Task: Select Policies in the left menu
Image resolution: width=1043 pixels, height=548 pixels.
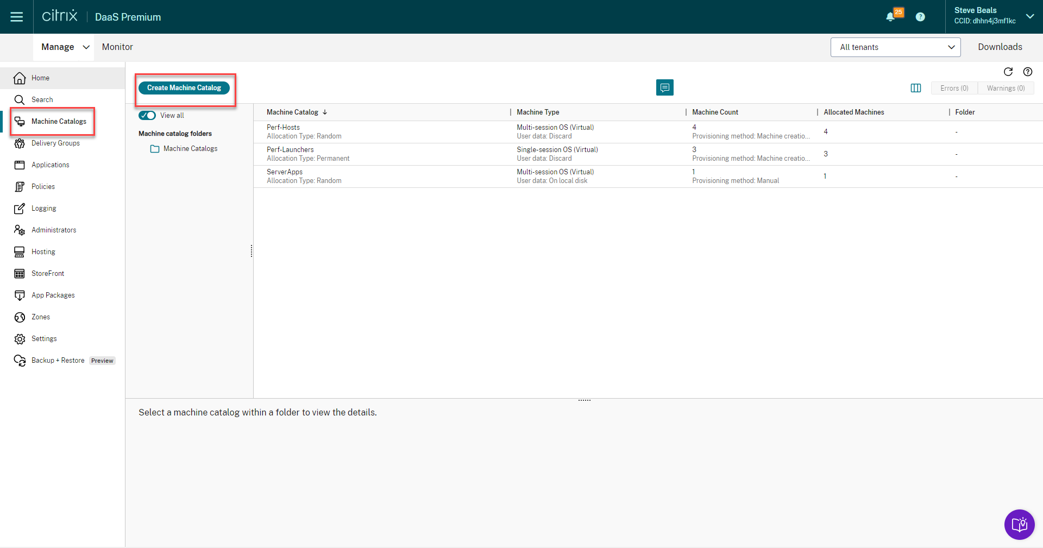Action: 43,187
